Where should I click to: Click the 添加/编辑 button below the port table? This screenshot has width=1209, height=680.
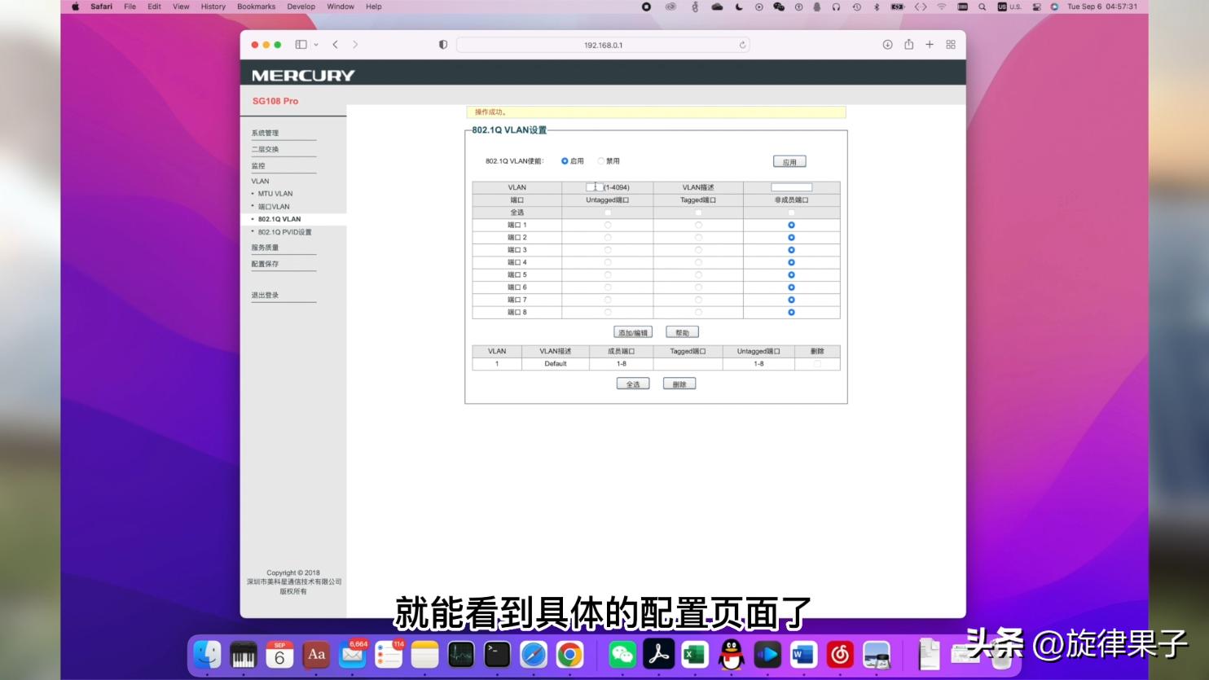pos(631,331)
